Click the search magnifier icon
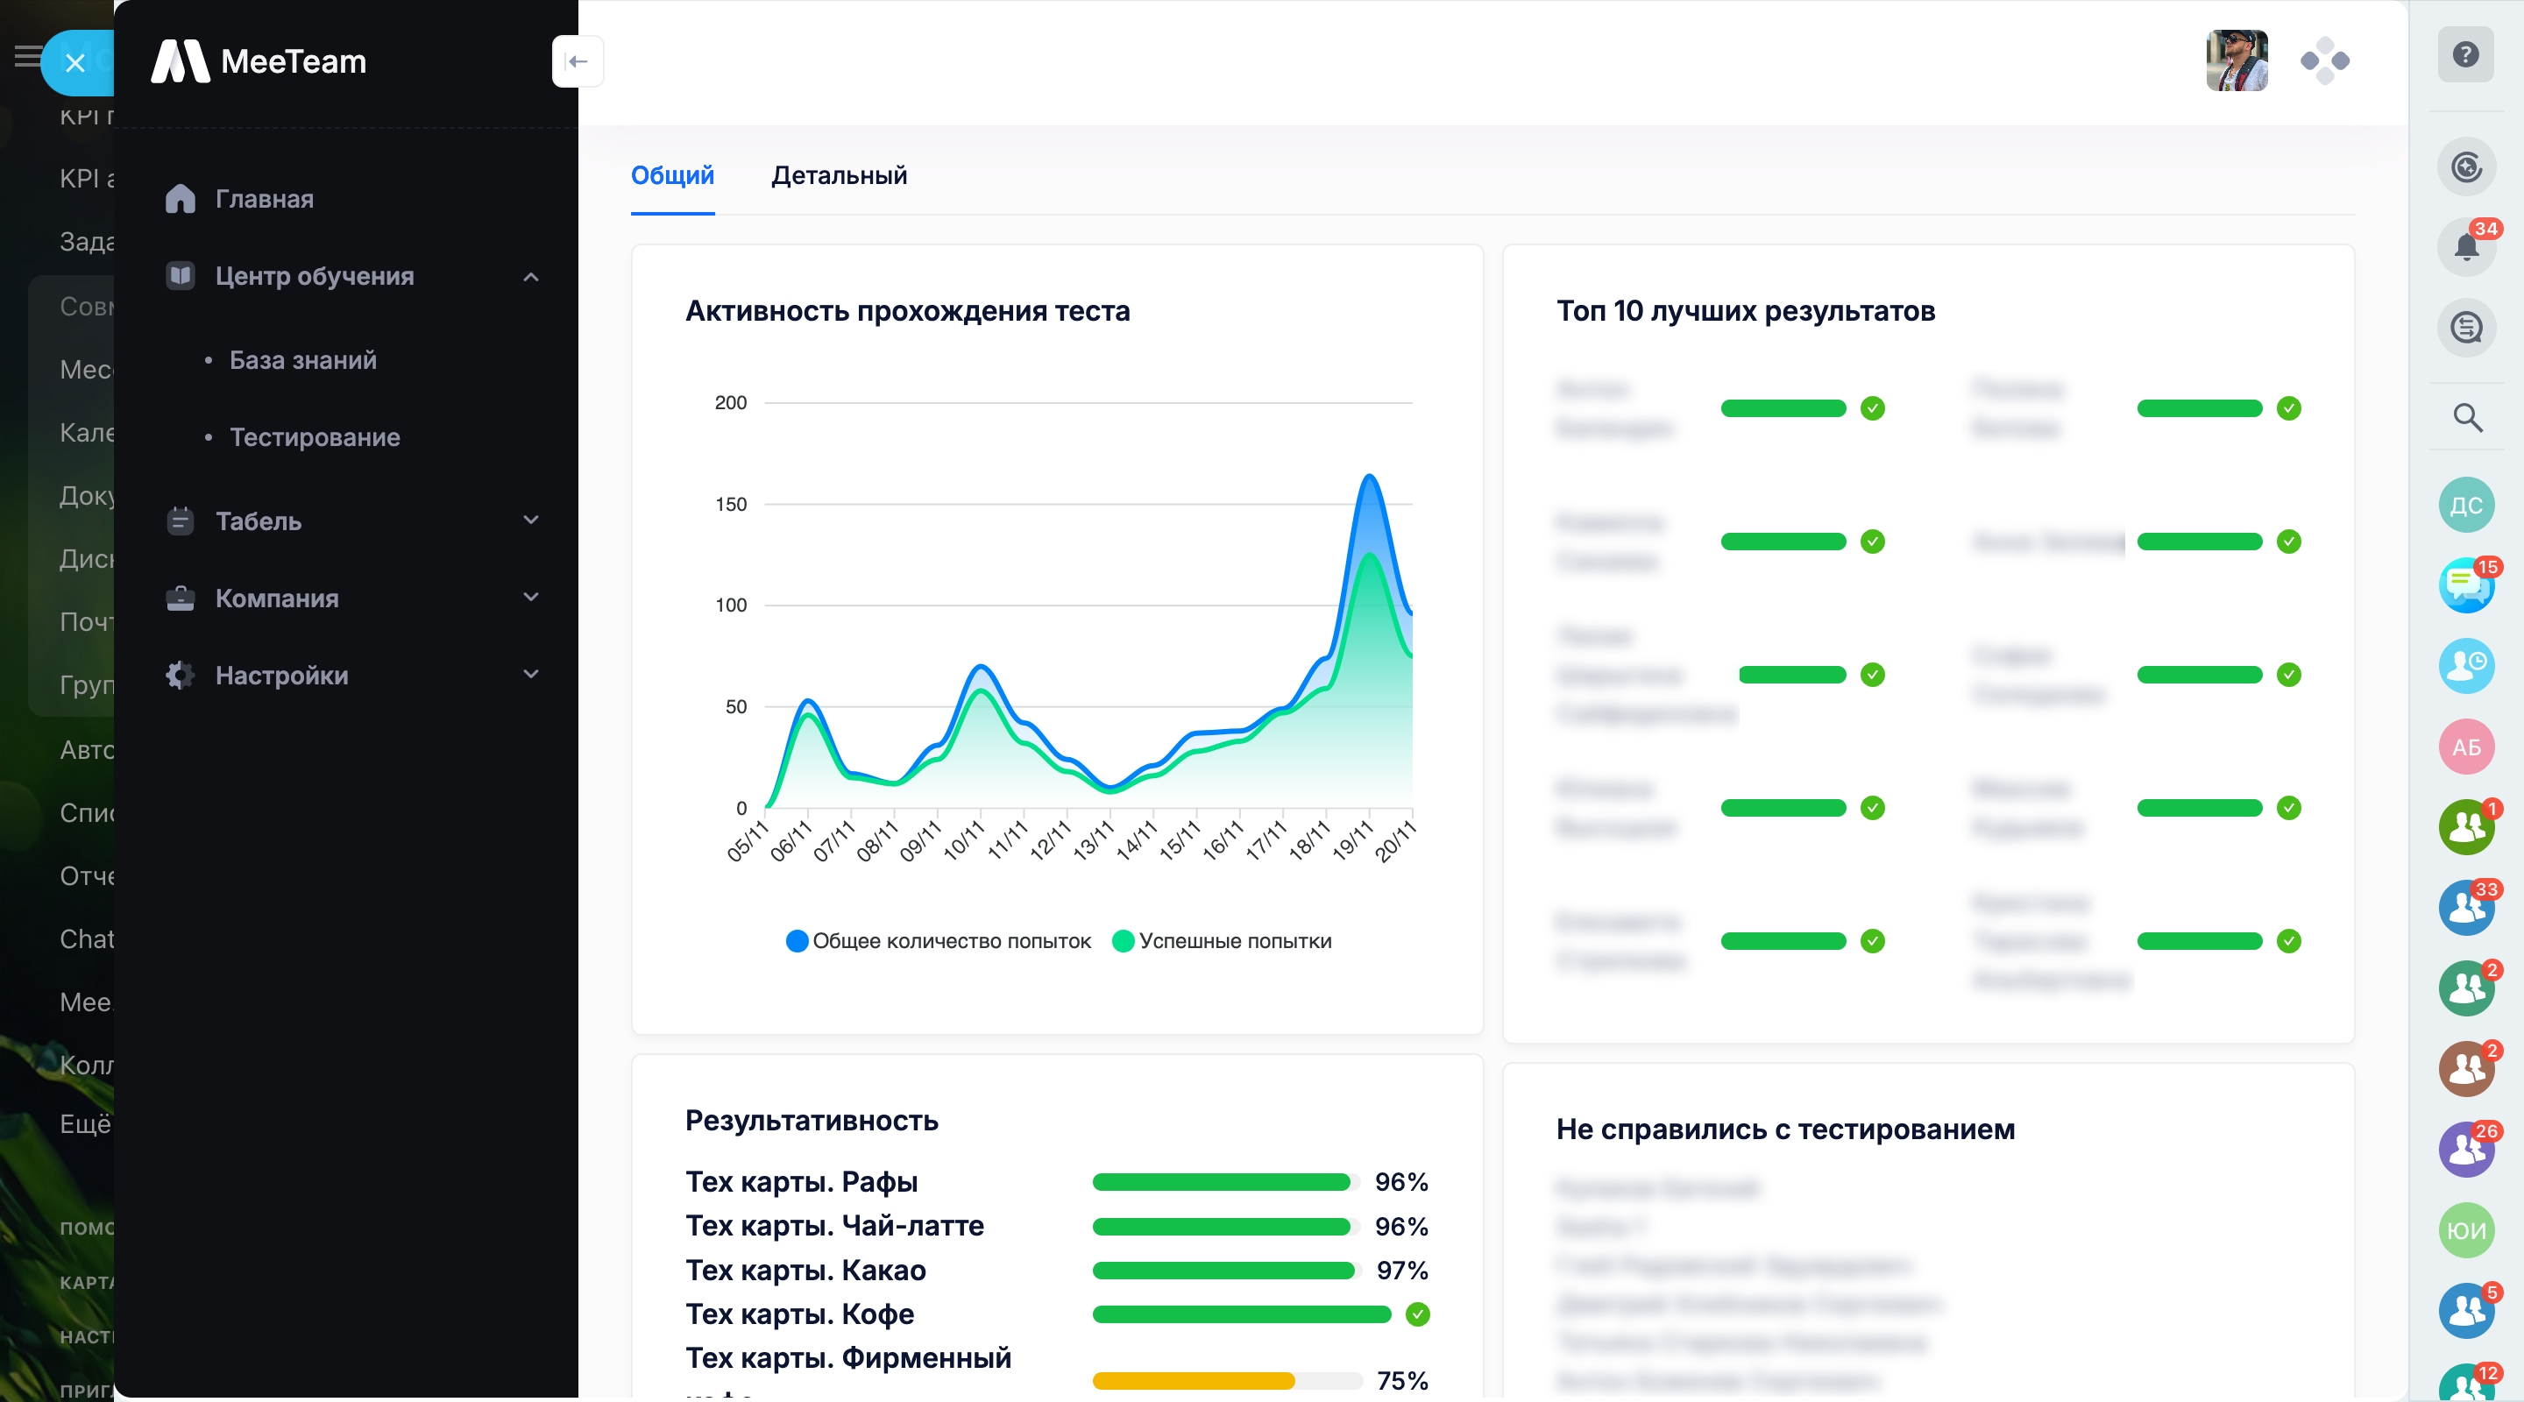 click(2466, 418)
